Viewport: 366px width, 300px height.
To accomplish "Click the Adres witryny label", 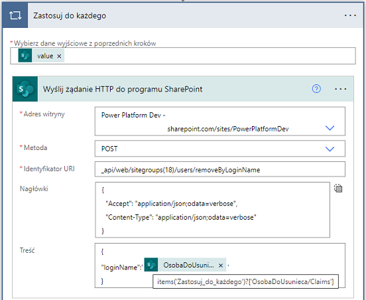I will 44,114.
